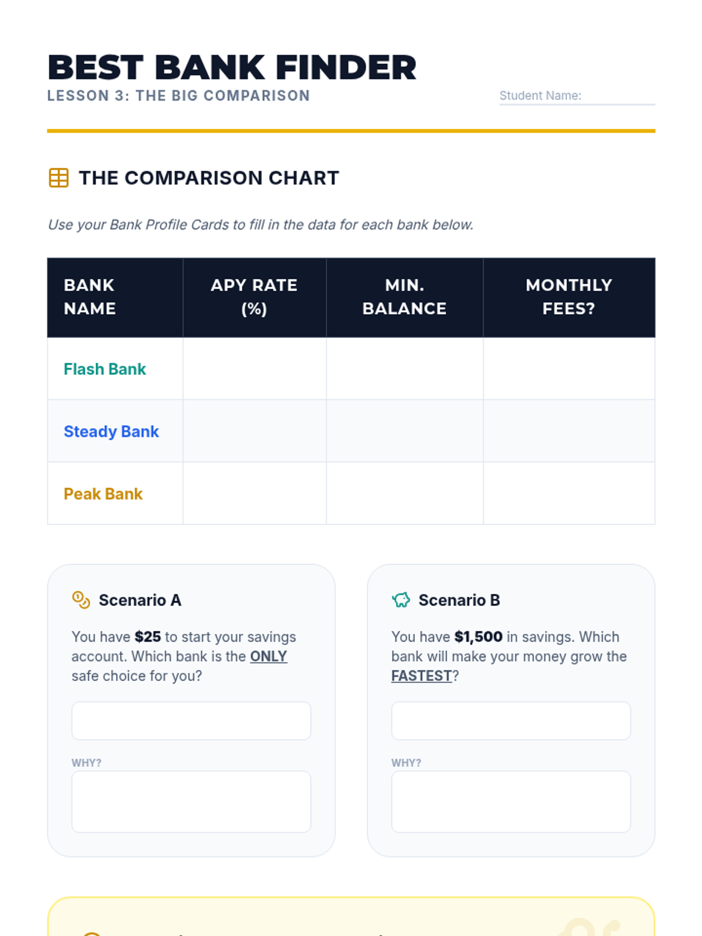Select Flash Bank's APY rate cell

point(254,369)
